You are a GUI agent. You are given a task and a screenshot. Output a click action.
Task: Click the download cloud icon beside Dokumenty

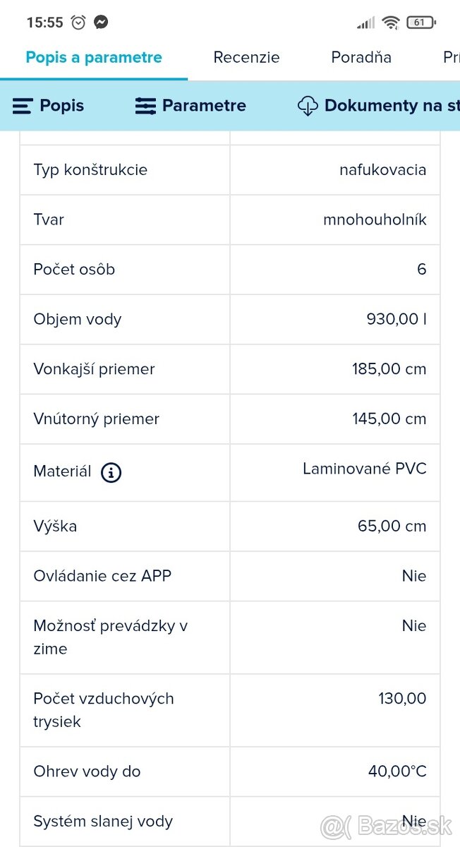(308, 105)
